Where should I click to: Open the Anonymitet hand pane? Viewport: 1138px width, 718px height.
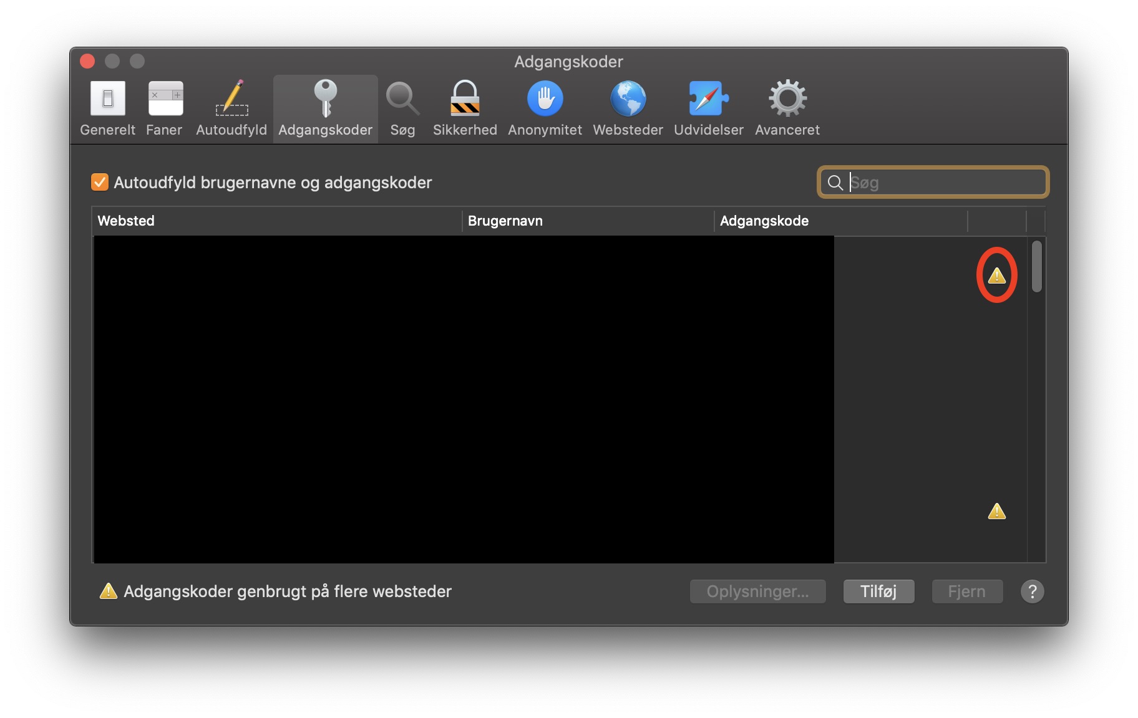(x=545, y=109)
